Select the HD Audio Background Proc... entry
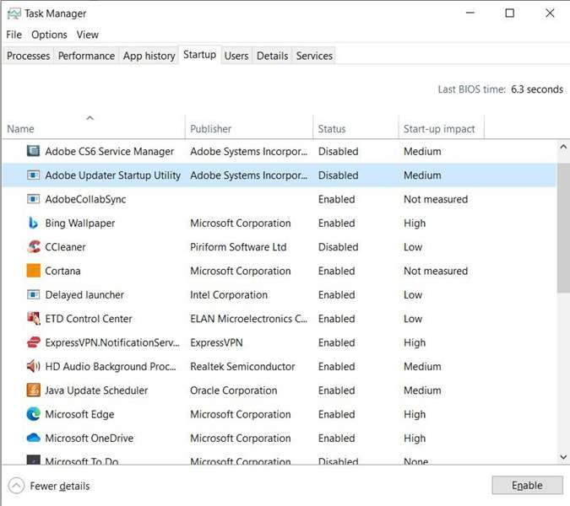Screen dimensions: 570x506 point(111,367)
